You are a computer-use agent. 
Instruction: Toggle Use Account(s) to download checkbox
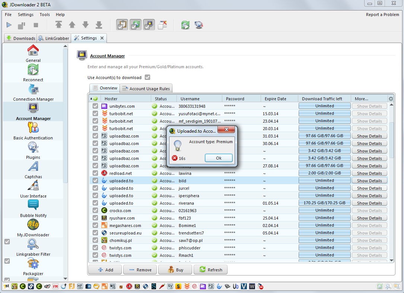point(147,77)
